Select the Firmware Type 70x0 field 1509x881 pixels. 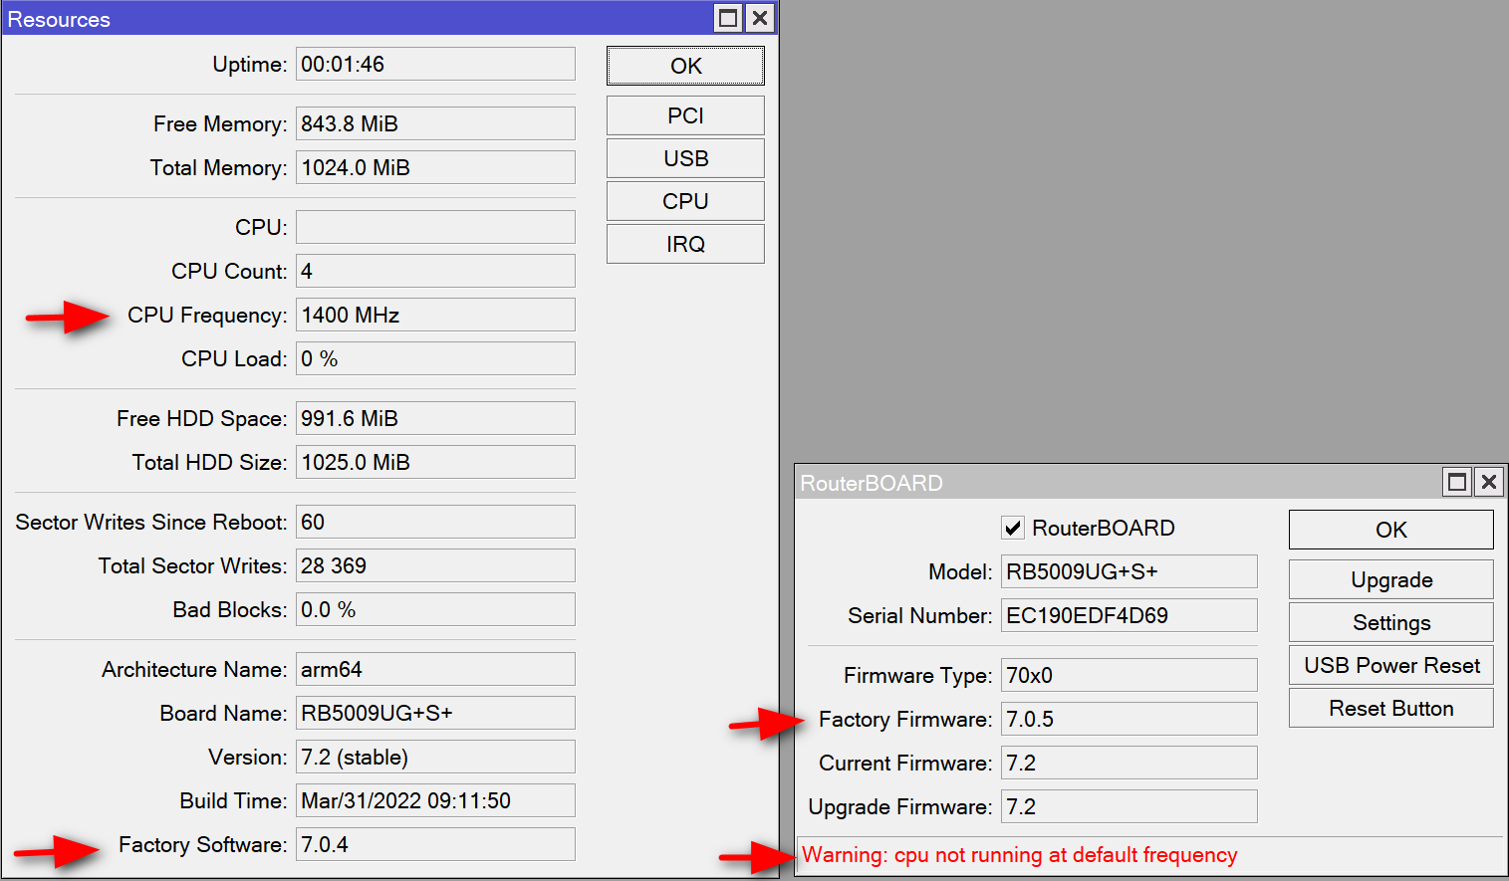click(1129, 675)
